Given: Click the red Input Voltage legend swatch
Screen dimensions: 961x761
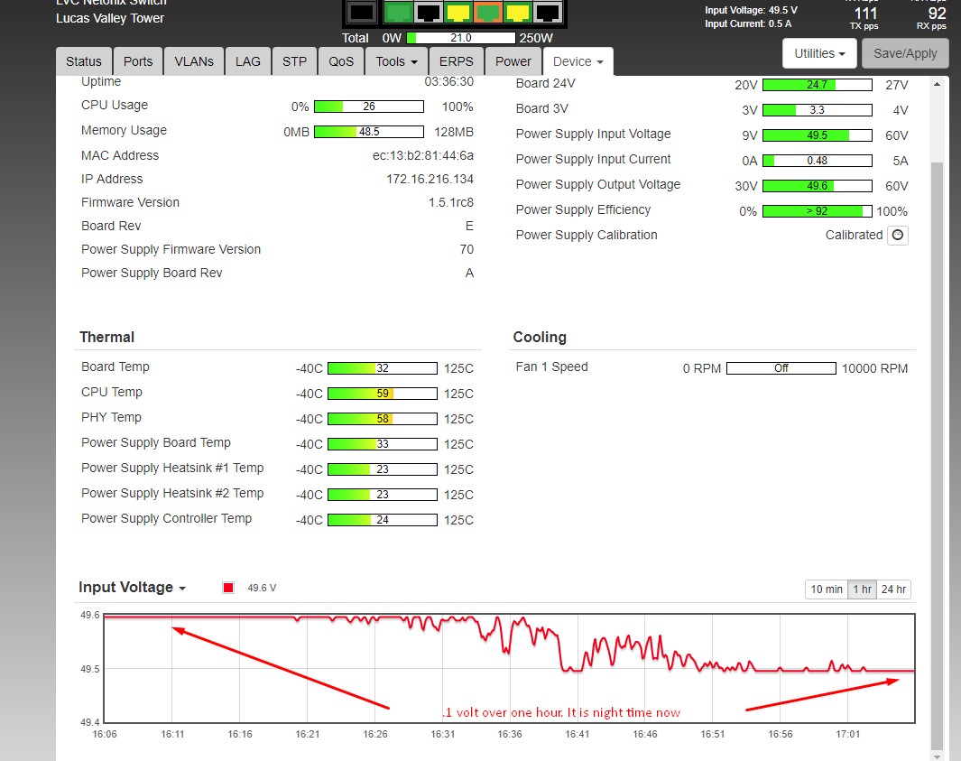Looking at the screenshot, I should [x=228, y=589].
